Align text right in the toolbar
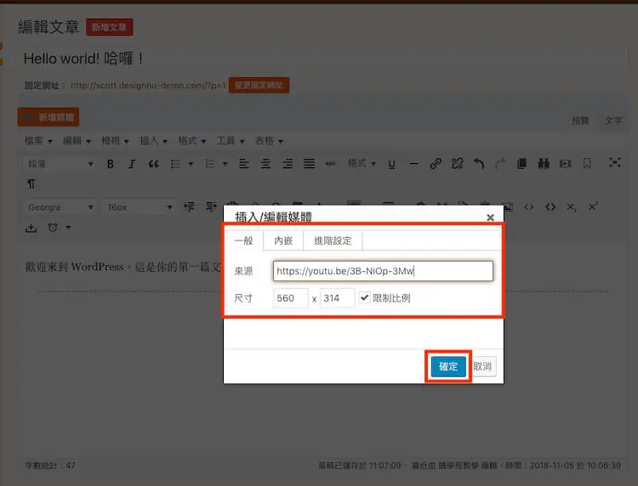638x486 pixels. [x=288, y=164]
